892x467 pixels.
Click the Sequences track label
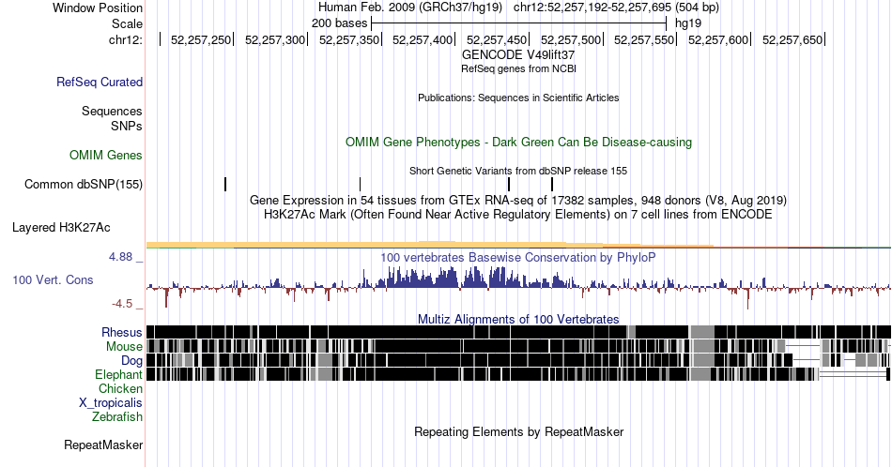click(x=112, y=111)
